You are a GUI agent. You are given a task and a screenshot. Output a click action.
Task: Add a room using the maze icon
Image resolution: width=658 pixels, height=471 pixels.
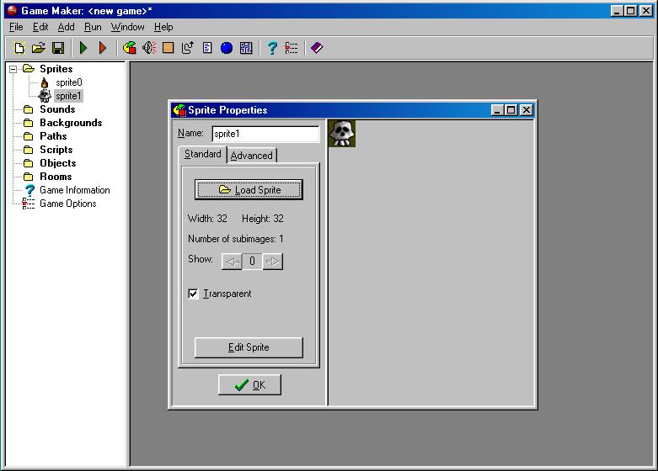(x=246, y=48)
